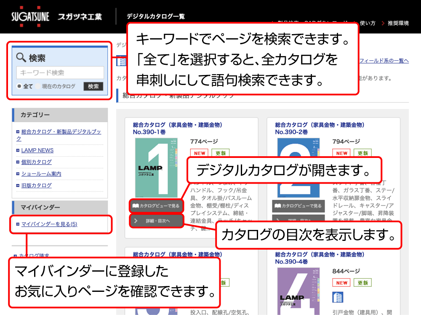Click the dark 検索 button

tap(93, 86)
